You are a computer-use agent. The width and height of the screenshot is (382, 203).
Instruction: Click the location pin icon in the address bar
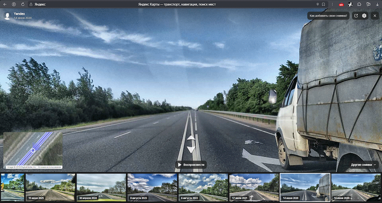click(317, 4)
